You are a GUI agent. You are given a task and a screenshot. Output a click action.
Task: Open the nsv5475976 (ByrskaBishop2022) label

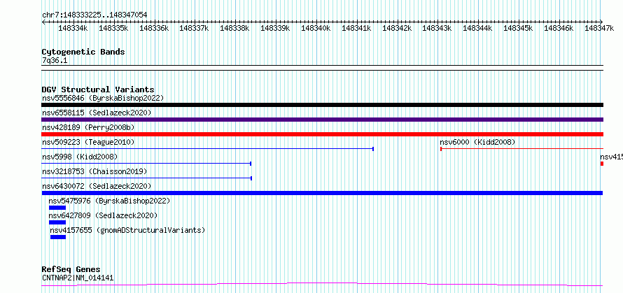(109, 201)
